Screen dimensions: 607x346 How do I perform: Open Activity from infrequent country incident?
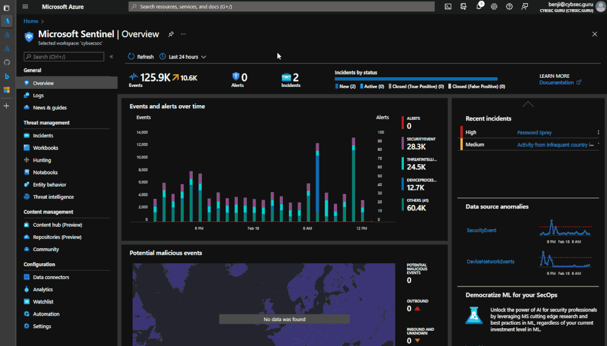coord(555,145)
